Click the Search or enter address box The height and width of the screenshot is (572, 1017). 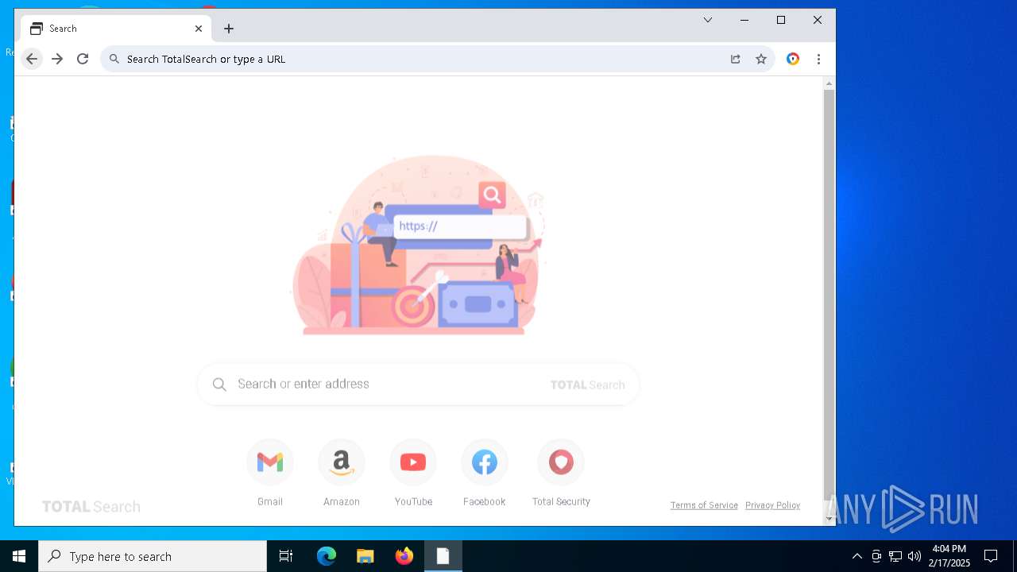click(x=418, y=385)
